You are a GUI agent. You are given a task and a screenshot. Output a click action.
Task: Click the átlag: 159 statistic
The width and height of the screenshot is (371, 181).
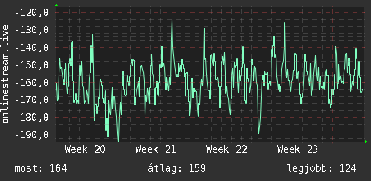176,168
